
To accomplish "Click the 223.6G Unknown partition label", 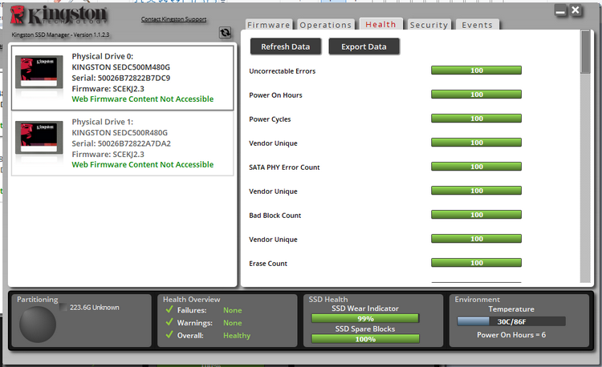I will coord(95,307).
